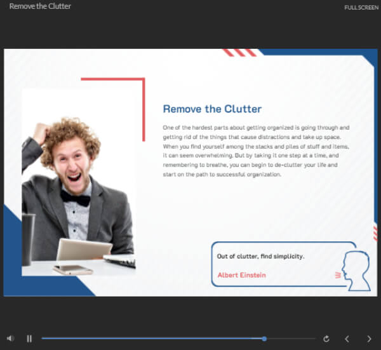
Task: Enter FULLSCREEN mode
Action: pos(361,8)
